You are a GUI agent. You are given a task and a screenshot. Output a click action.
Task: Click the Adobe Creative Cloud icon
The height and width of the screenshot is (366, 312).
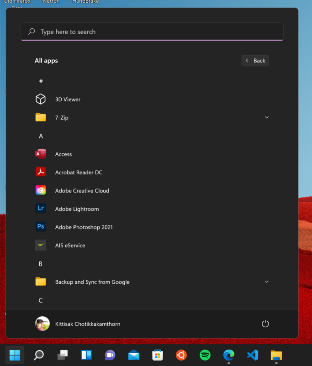pyautogui.click(x=41, y=190)
